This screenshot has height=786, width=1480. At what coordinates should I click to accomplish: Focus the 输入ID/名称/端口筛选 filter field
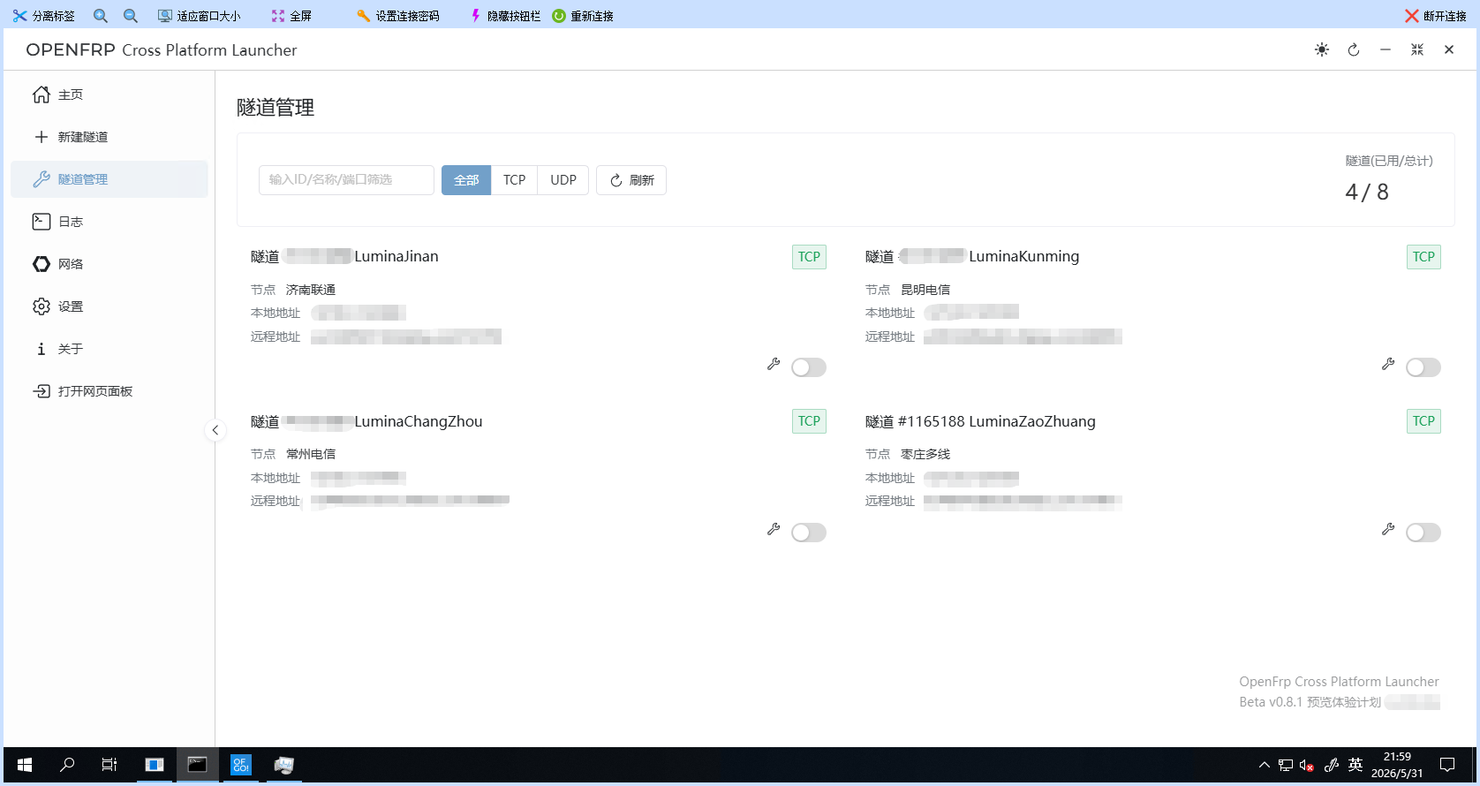click(x=346, y=180)
